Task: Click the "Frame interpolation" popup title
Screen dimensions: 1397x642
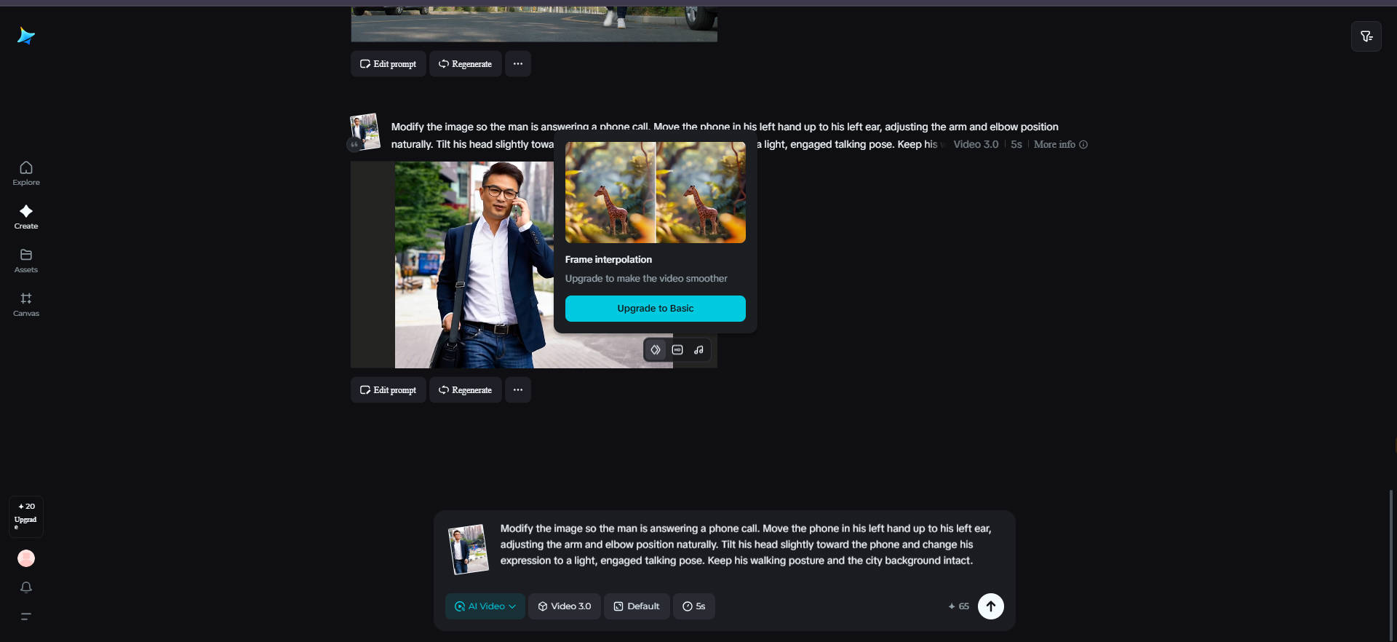Action: [608, 260]
